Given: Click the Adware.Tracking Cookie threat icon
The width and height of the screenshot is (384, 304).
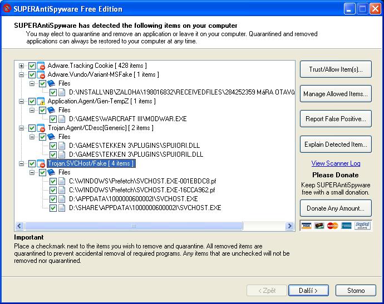Looking at the screenshot, I should (41, 66).
